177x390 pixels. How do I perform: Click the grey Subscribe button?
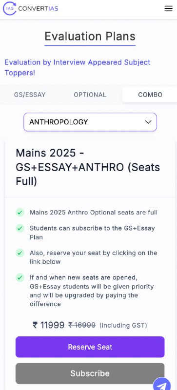pyautogui.click(x=90, y=373)
